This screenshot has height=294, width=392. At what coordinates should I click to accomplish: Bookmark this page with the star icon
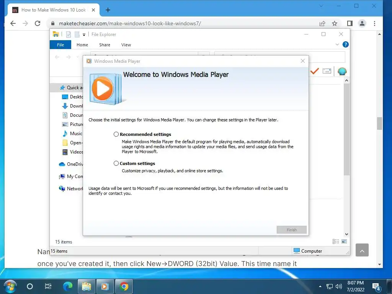click(335, 23)
